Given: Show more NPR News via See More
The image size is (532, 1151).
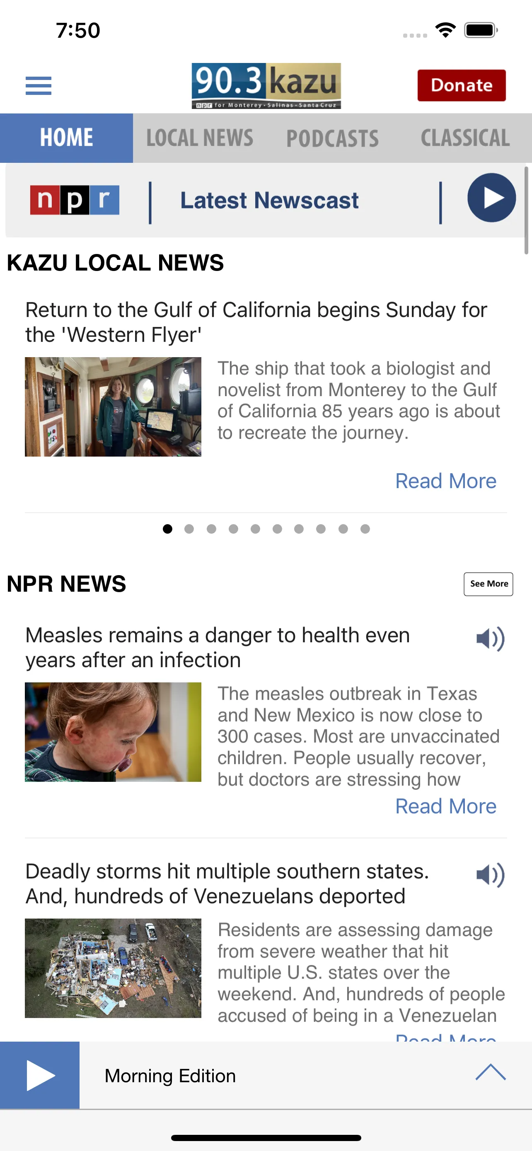Looking at the screenshot, I should tap(488, 584).
